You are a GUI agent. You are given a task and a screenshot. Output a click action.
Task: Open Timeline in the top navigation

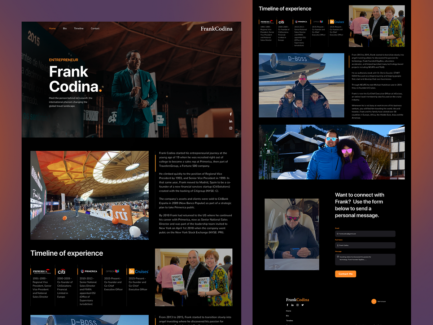coord(79,29)
